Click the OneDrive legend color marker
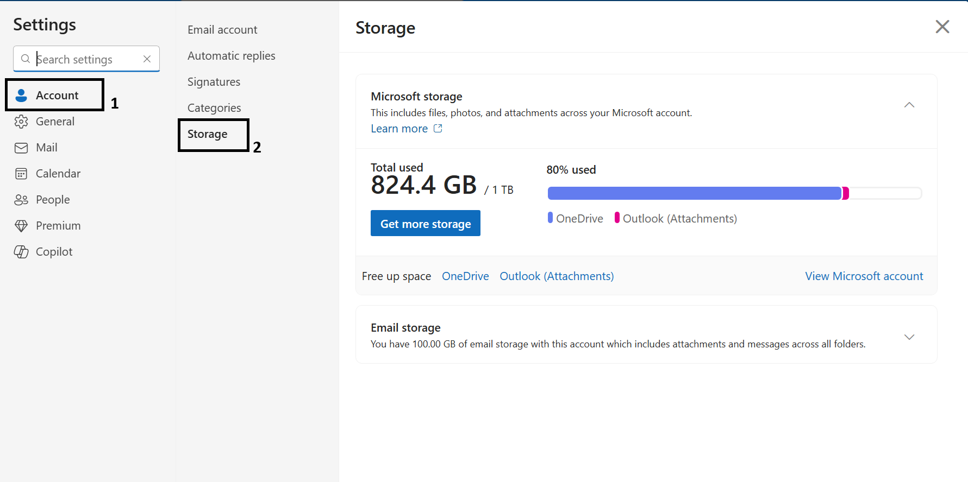The height and width of the screenshot is (482, 968). [550, 218]
